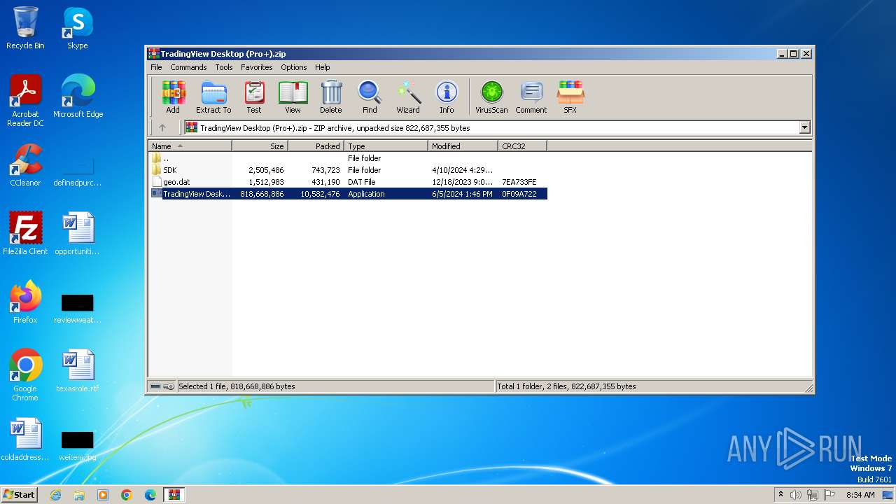Open the Commands menu

pos(188,67)
